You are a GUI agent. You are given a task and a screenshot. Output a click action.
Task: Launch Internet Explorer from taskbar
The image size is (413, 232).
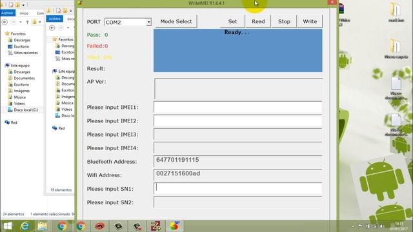point(25,226)
